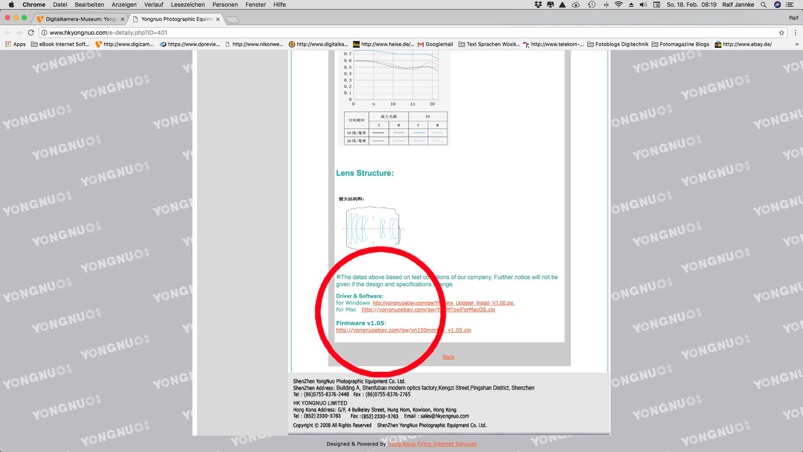
Task: Open the Fenster menu
Action: [256, 4]
